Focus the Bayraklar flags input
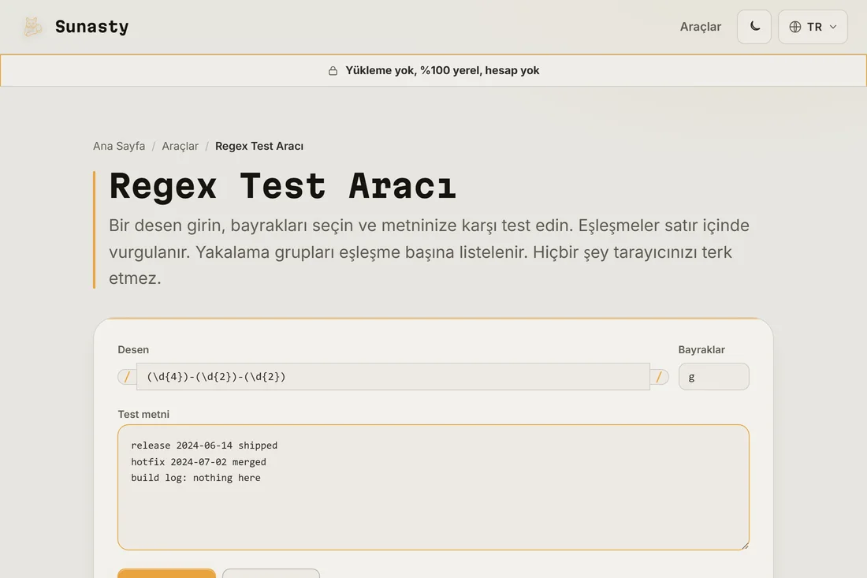 714,377
